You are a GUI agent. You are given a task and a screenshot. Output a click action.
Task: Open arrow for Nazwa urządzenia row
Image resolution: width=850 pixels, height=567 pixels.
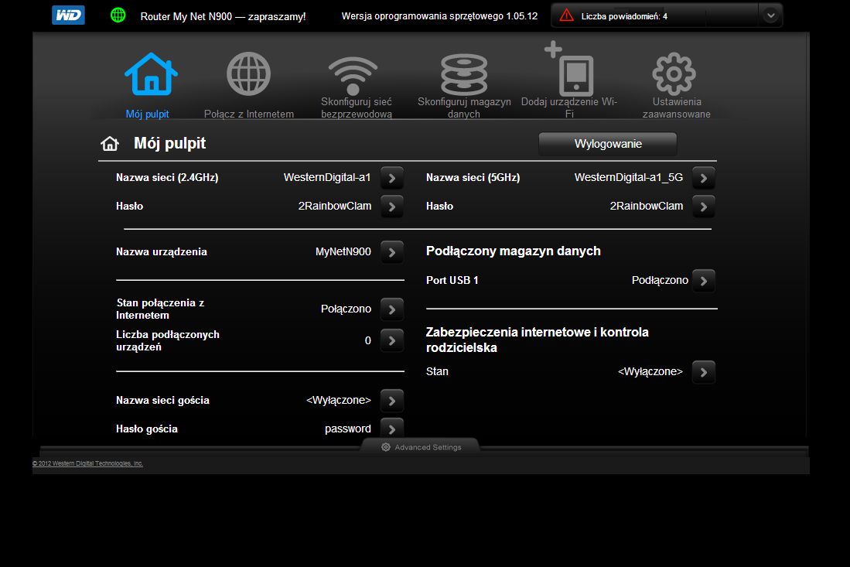(392, 252)
